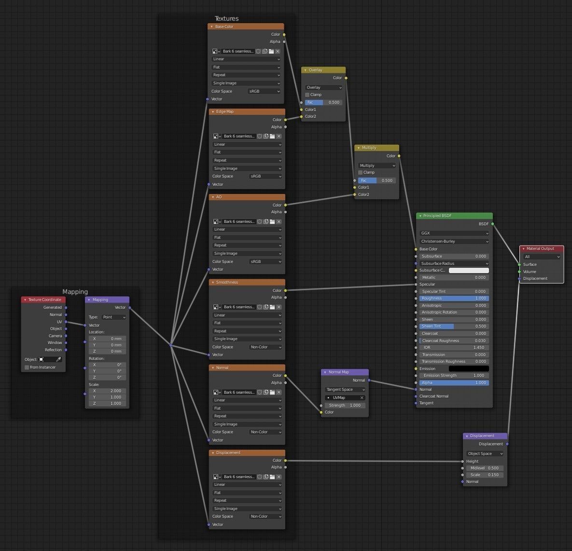This screenshot has width=572, height=551.
Task: Open Color Space Non-Color dropdown on Smoothness node
Action: coord(265,347)
